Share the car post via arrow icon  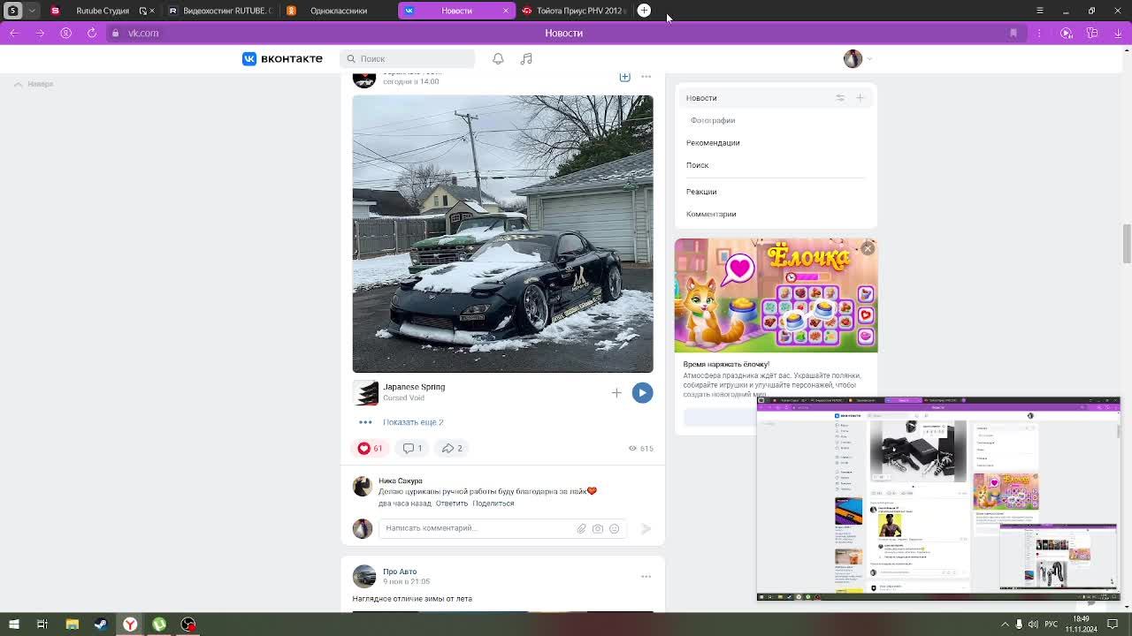pyautogui.click(x=452, y=448)
